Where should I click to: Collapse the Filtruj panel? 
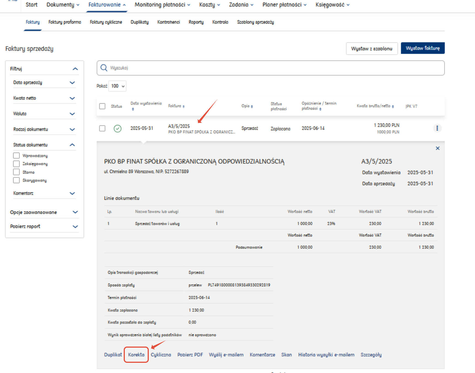pyautogui.click(x=75, y=69)
